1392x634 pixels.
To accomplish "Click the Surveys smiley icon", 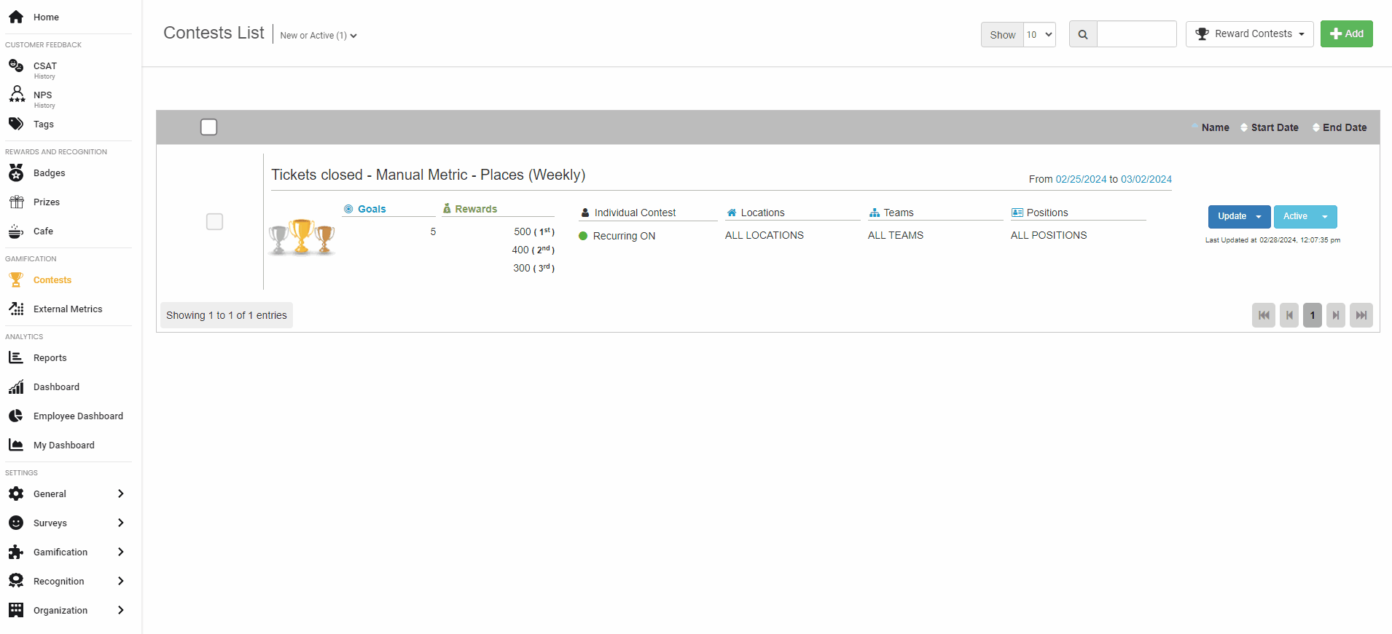I will tap(16, 523).
